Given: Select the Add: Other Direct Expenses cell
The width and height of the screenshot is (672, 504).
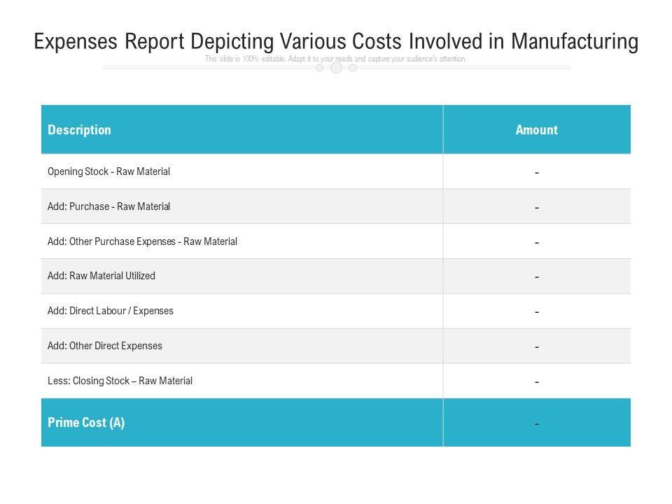Looking at the screenshot, I should (x=105, y=346).
